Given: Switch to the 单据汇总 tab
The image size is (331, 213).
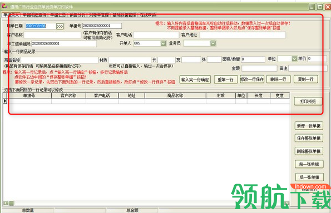Looking at the screenshot, I should (58, 15).
